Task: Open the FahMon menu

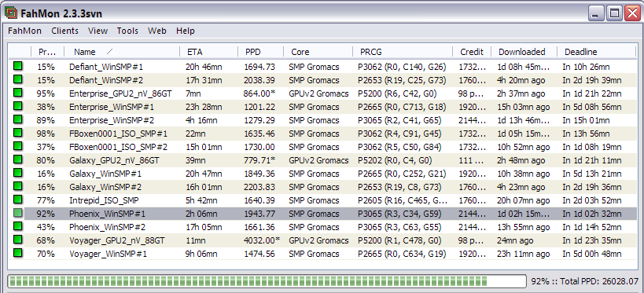Action: [24, 31]
